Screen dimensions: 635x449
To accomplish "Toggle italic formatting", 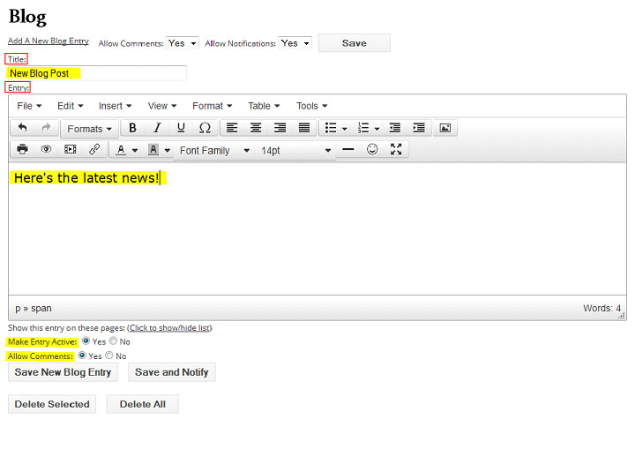I will 157,128.
